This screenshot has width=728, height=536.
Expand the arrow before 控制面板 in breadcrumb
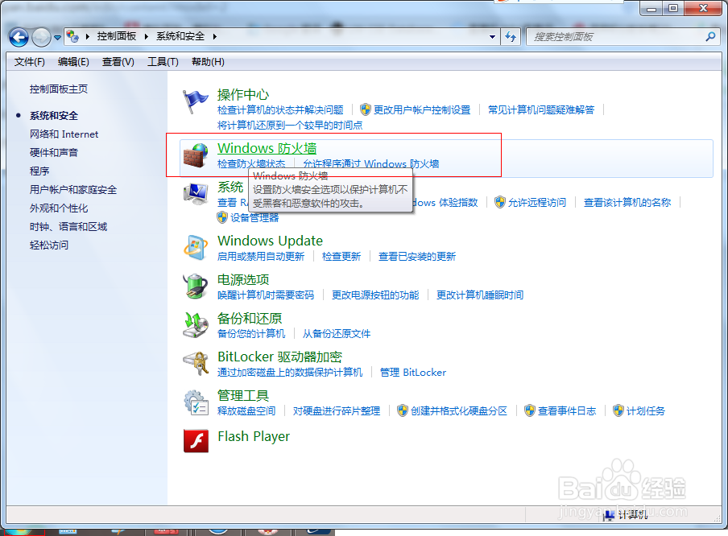coord(87,36)
